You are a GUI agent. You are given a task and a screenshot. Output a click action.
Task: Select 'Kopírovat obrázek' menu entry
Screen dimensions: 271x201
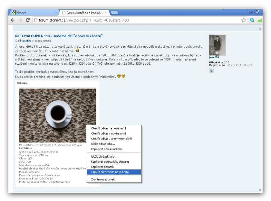pos(102,167)
